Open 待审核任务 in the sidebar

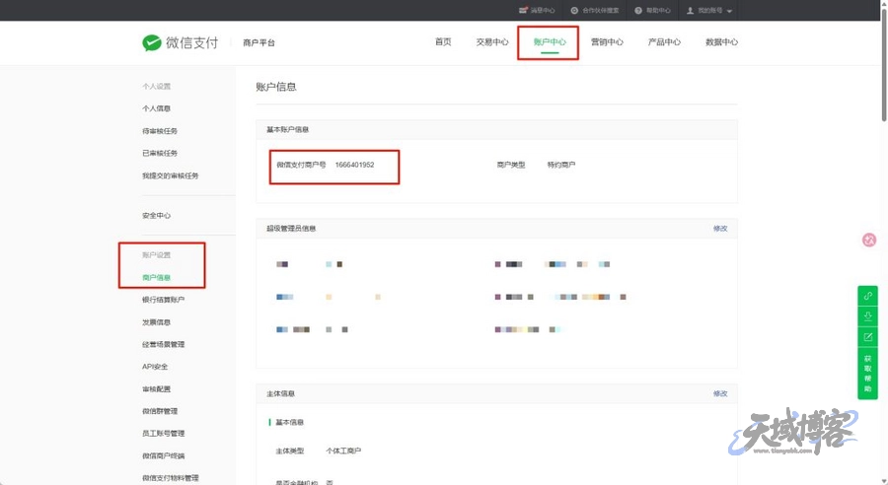point(160,131)
